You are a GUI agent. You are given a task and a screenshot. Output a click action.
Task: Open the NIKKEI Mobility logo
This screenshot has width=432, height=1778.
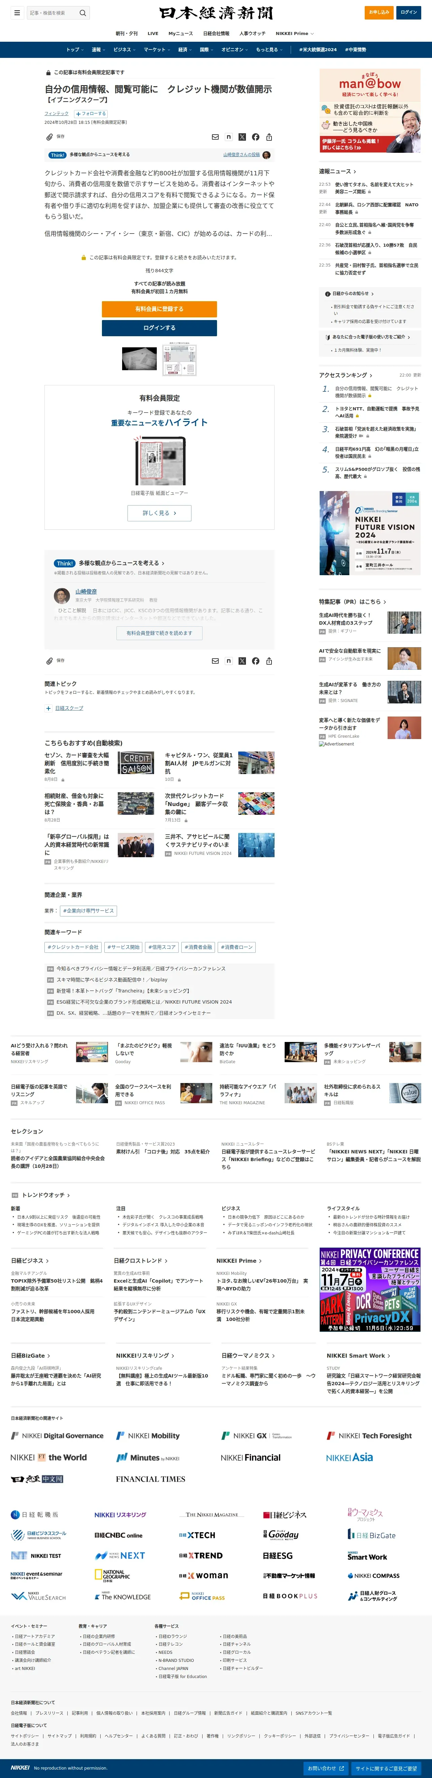pos(148,1436)
